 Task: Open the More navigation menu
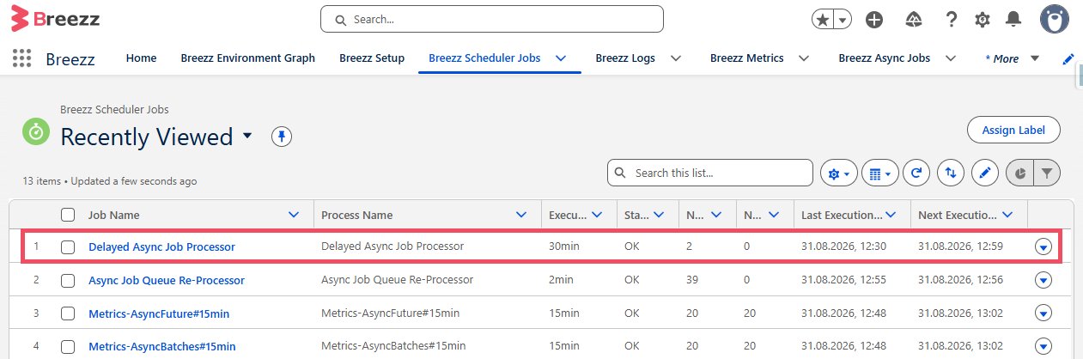pyautogui.click(x=1012, y=58)
